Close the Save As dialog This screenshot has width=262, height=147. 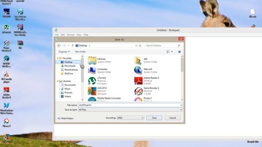coord(181,39)
